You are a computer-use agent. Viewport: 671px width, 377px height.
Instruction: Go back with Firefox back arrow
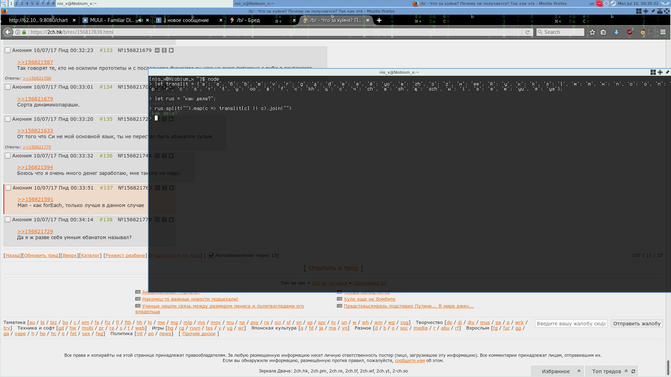pos(8,32)
